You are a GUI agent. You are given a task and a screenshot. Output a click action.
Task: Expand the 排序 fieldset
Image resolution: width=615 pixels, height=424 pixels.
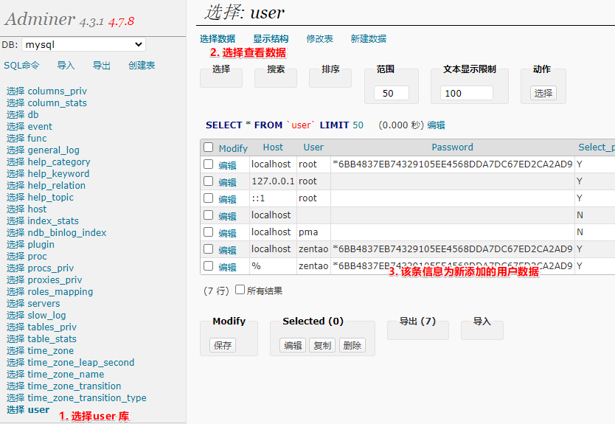pos(330,69)
